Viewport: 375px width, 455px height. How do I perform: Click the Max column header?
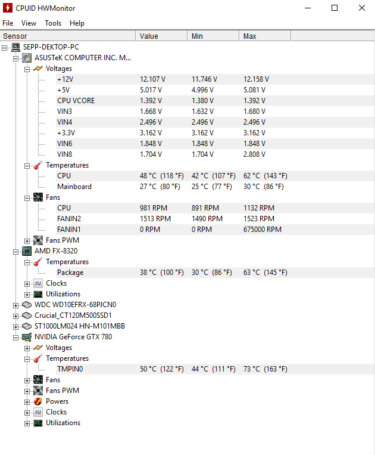coord(265,36)
